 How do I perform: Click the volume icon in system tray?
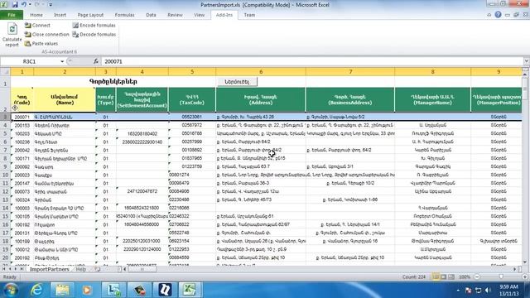488,291
